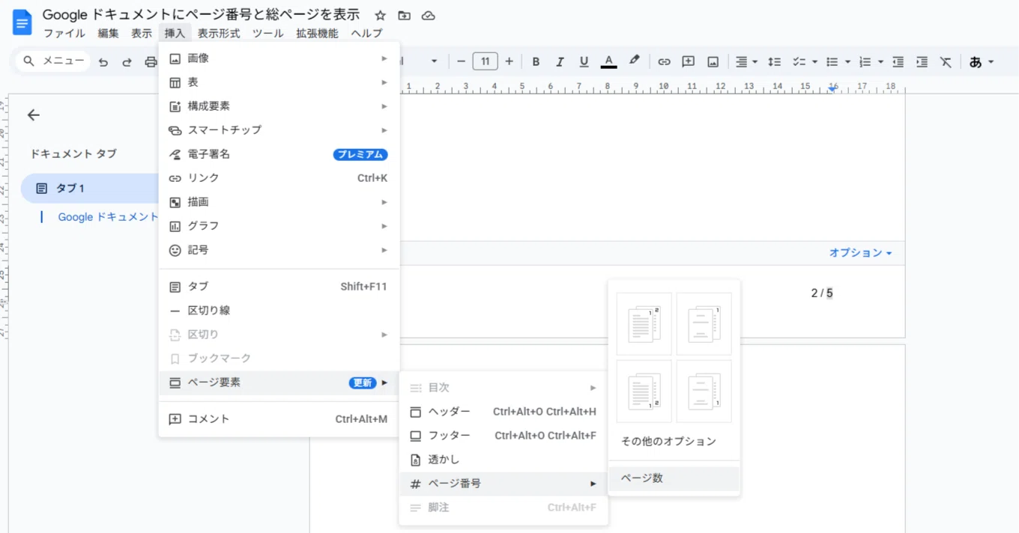Decrease indent
Viewport: 1019px width, 533px height.
[898, 61]
